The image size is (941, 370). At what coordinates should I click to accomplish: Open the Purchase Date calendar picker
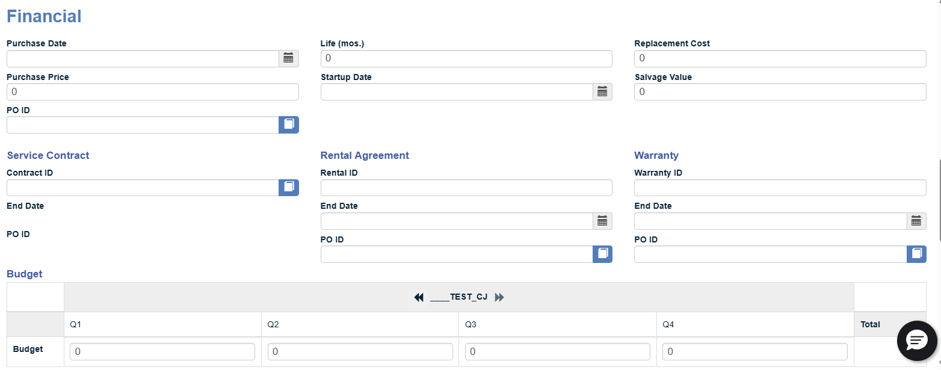click(x=289, y=58)
